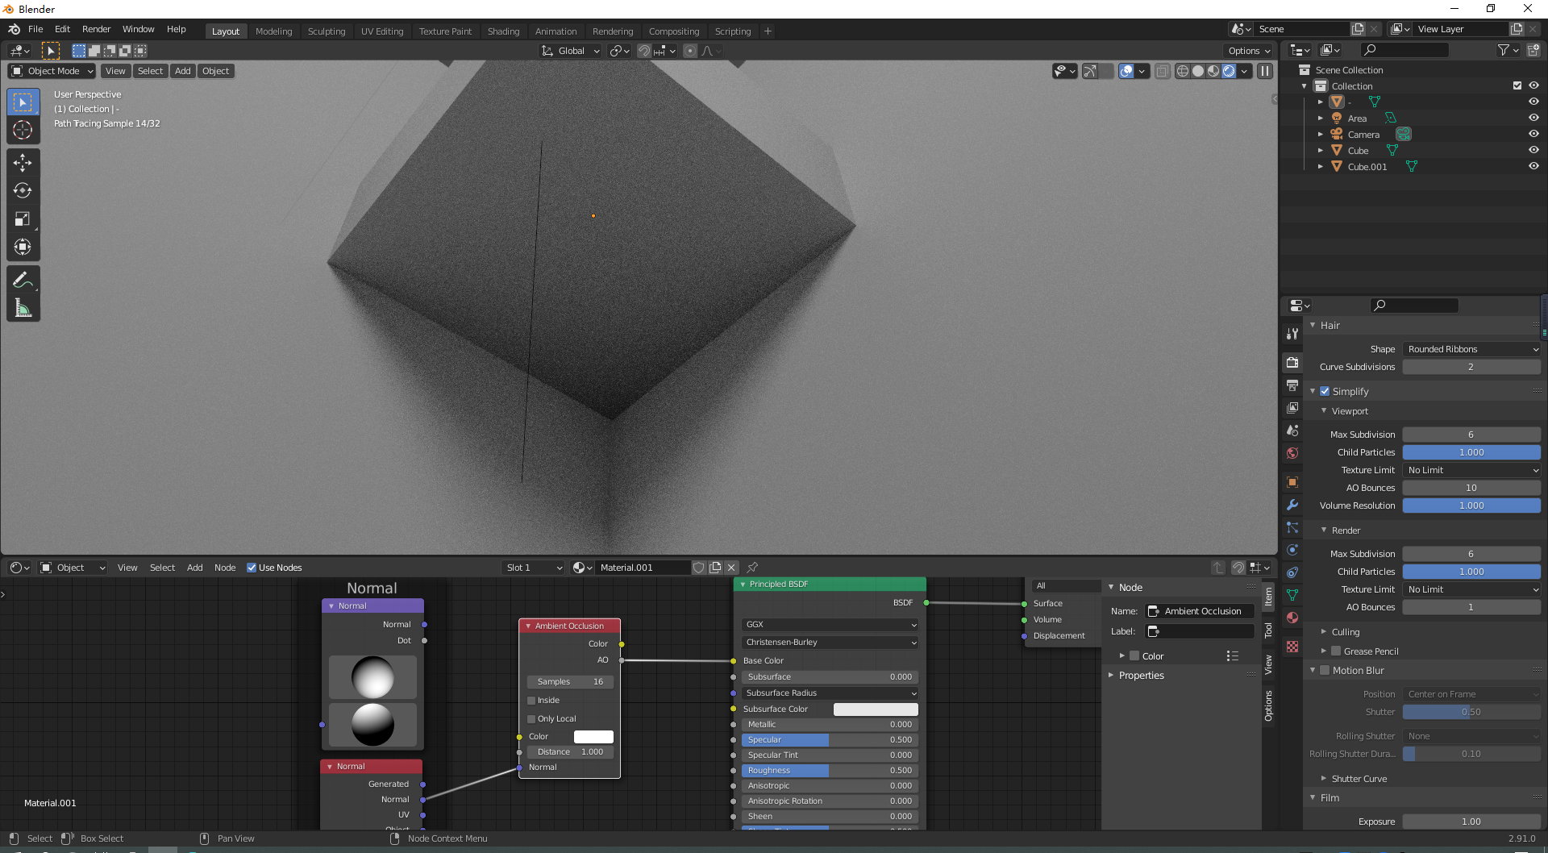Open the Modifier properties wrench tab
Image resolution: width=1548 pixels, height=853 pixels.
pyautogui.click(x=1292, y=505)
